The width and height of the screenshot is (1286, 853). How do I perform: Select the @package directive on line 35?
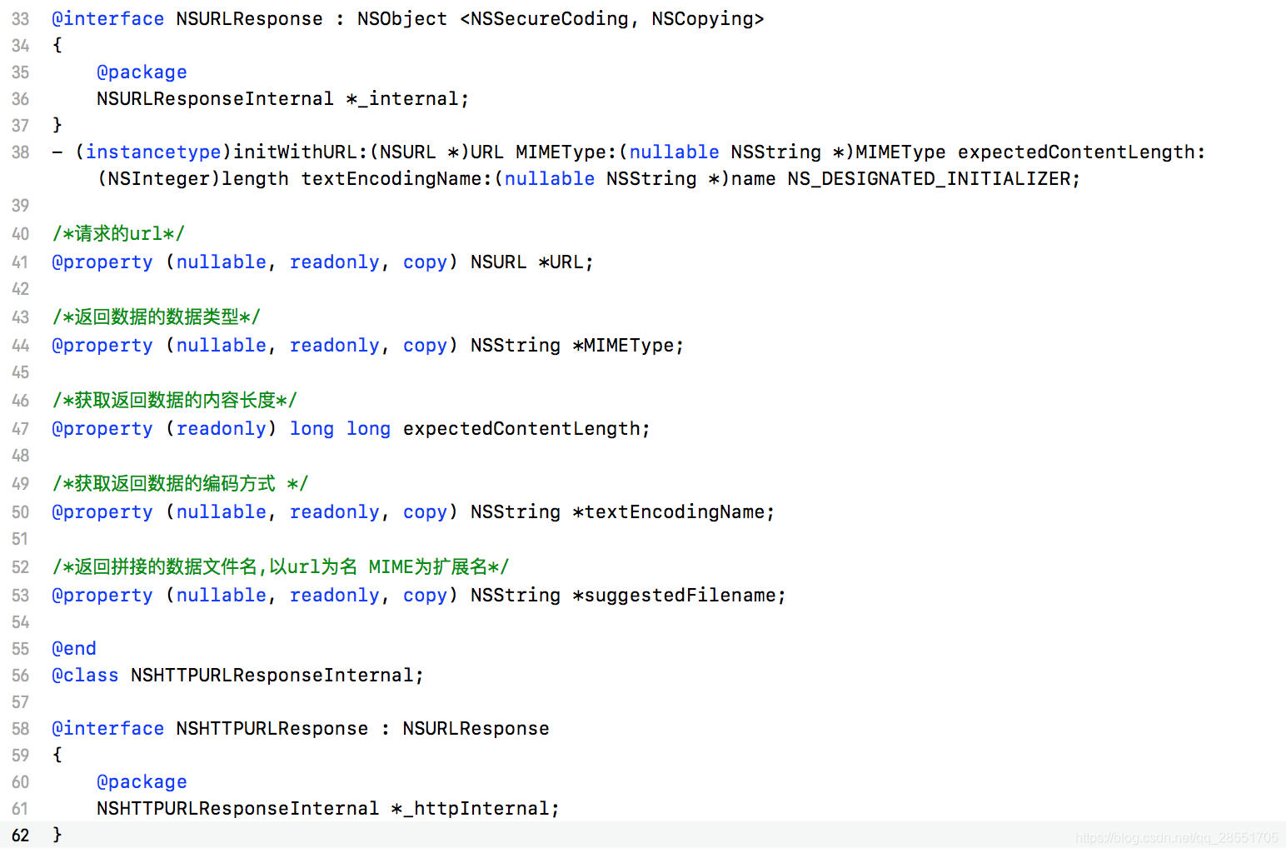tap(141, 72)
